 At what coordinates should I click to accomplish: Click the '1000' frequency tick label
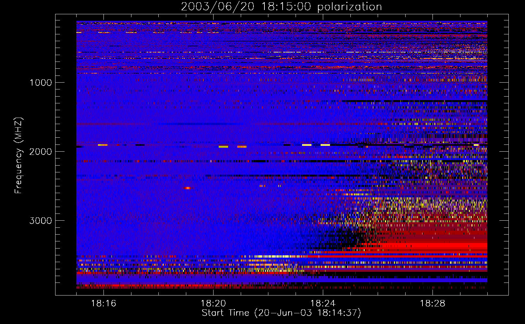41,83
